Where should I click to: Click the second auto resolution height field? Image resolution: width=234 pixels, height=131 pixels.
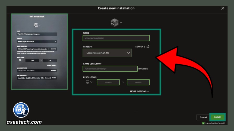tap(138, 82)
